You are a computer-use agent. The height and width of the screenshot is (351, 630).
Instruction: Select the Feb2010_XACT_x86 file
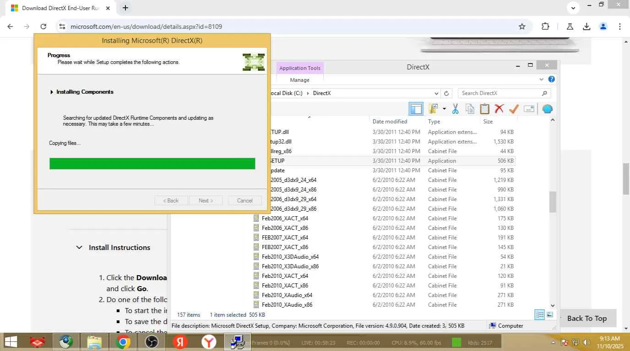285,286
